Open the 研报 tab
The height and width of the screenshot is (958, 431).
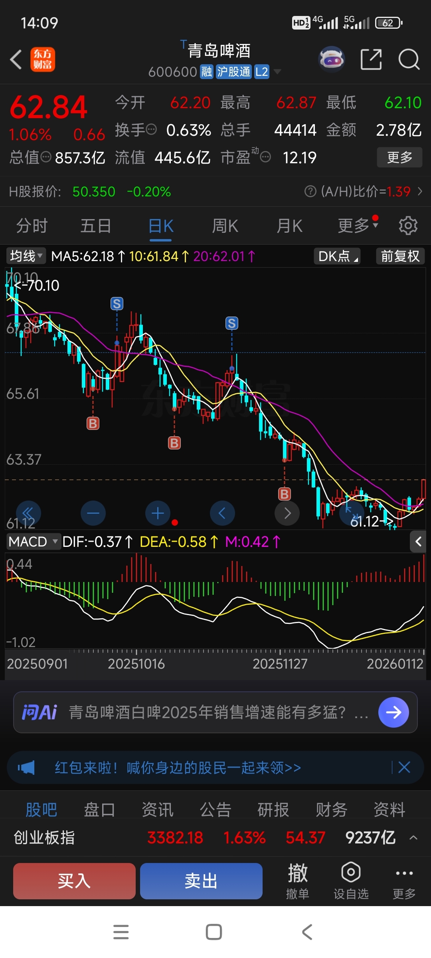click(273, 810)
